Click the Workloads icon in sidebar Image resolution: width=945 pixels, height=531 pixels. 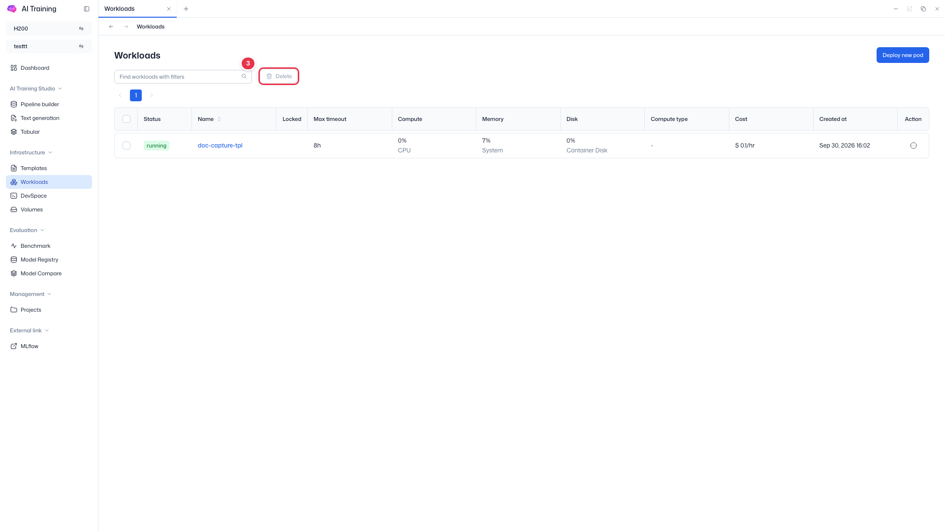pos(14,182)
